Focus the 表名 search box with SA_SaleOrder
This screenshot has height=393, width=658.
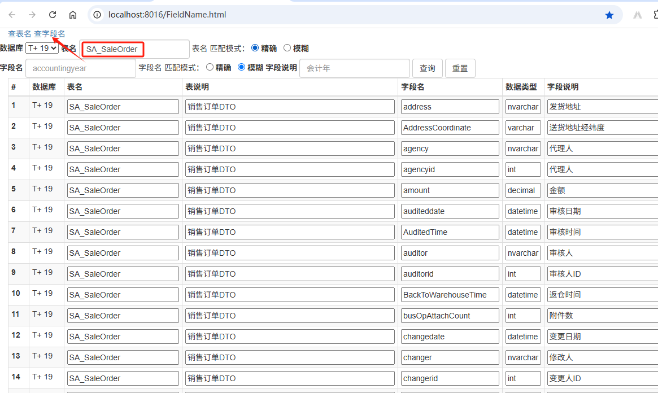click(134, 49)
